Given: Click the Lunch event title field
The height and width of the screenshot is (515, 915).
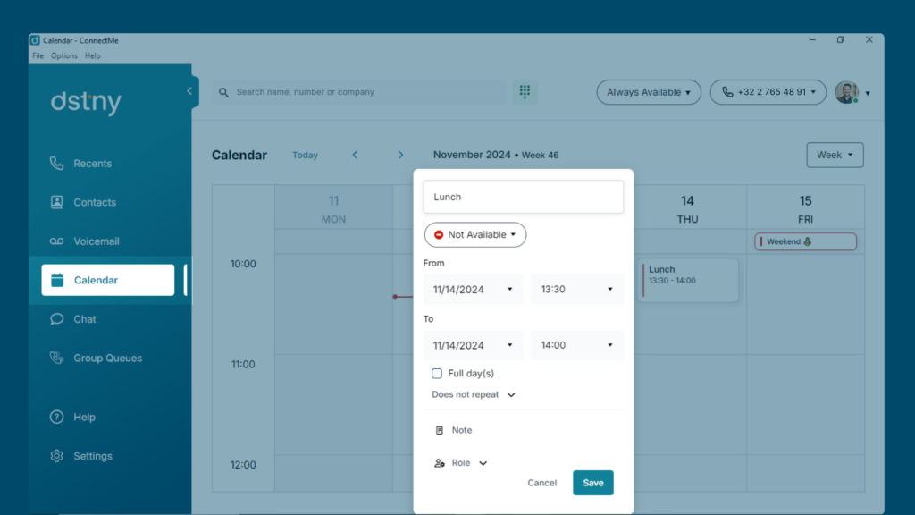Looking at the screenshot, I should (x=523, y=197).
